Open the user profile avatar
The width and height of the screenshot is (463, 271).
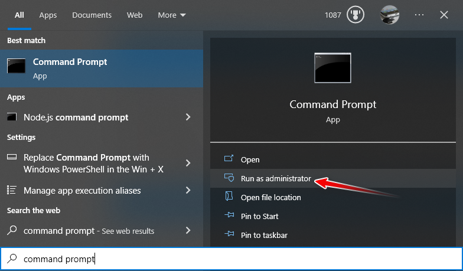point(389,15)
